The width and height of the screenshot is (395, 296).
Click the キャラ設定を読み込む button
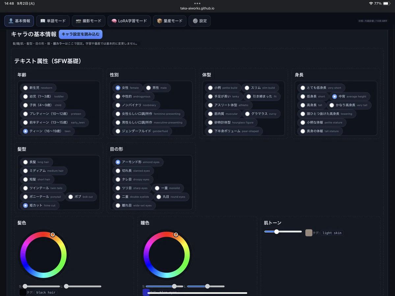[81, 34]
